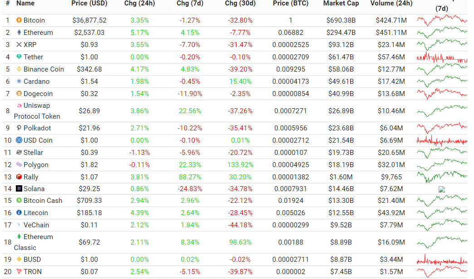This screenshot has width=474, height=279.
Task: Open Tether's 7-day sparkline chart
Action: click(x=442, y=57)
